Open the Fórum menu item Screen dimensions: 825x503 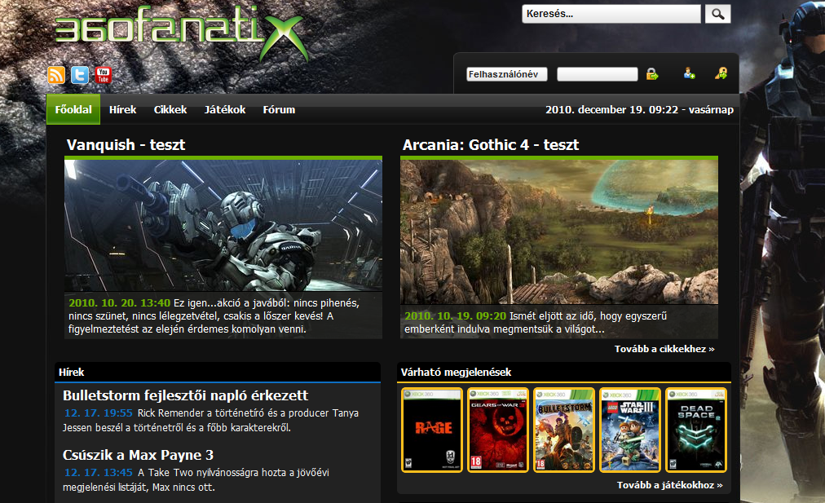click(x=279, y=109)
